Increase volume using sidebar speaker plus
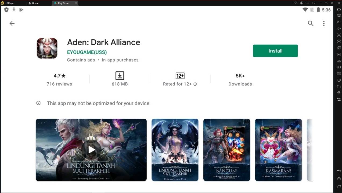 [339, 22]
